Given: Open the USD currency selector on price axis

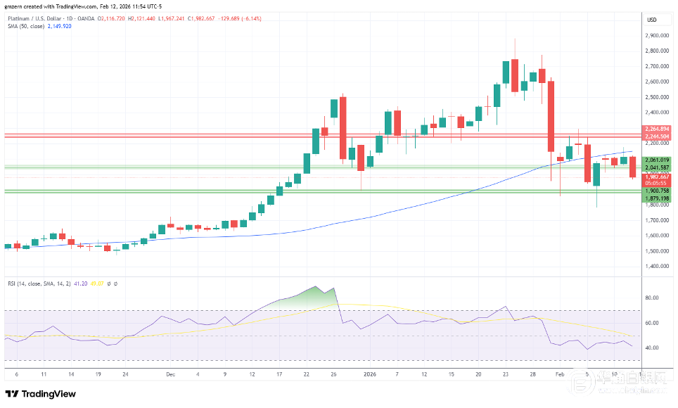Looking at the screenshot, I should [652, 19].
